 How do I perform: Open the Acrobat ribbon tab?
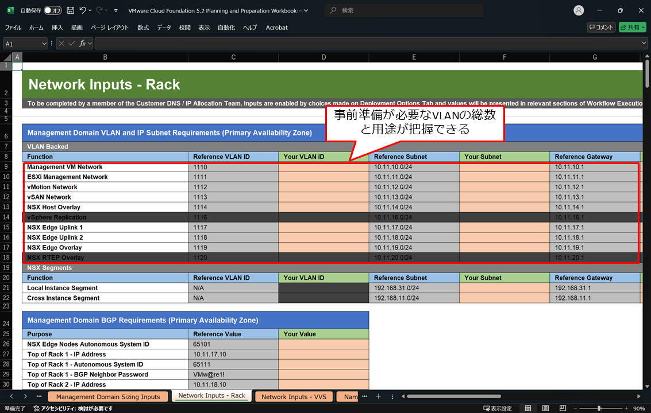[x=276, y=28]
